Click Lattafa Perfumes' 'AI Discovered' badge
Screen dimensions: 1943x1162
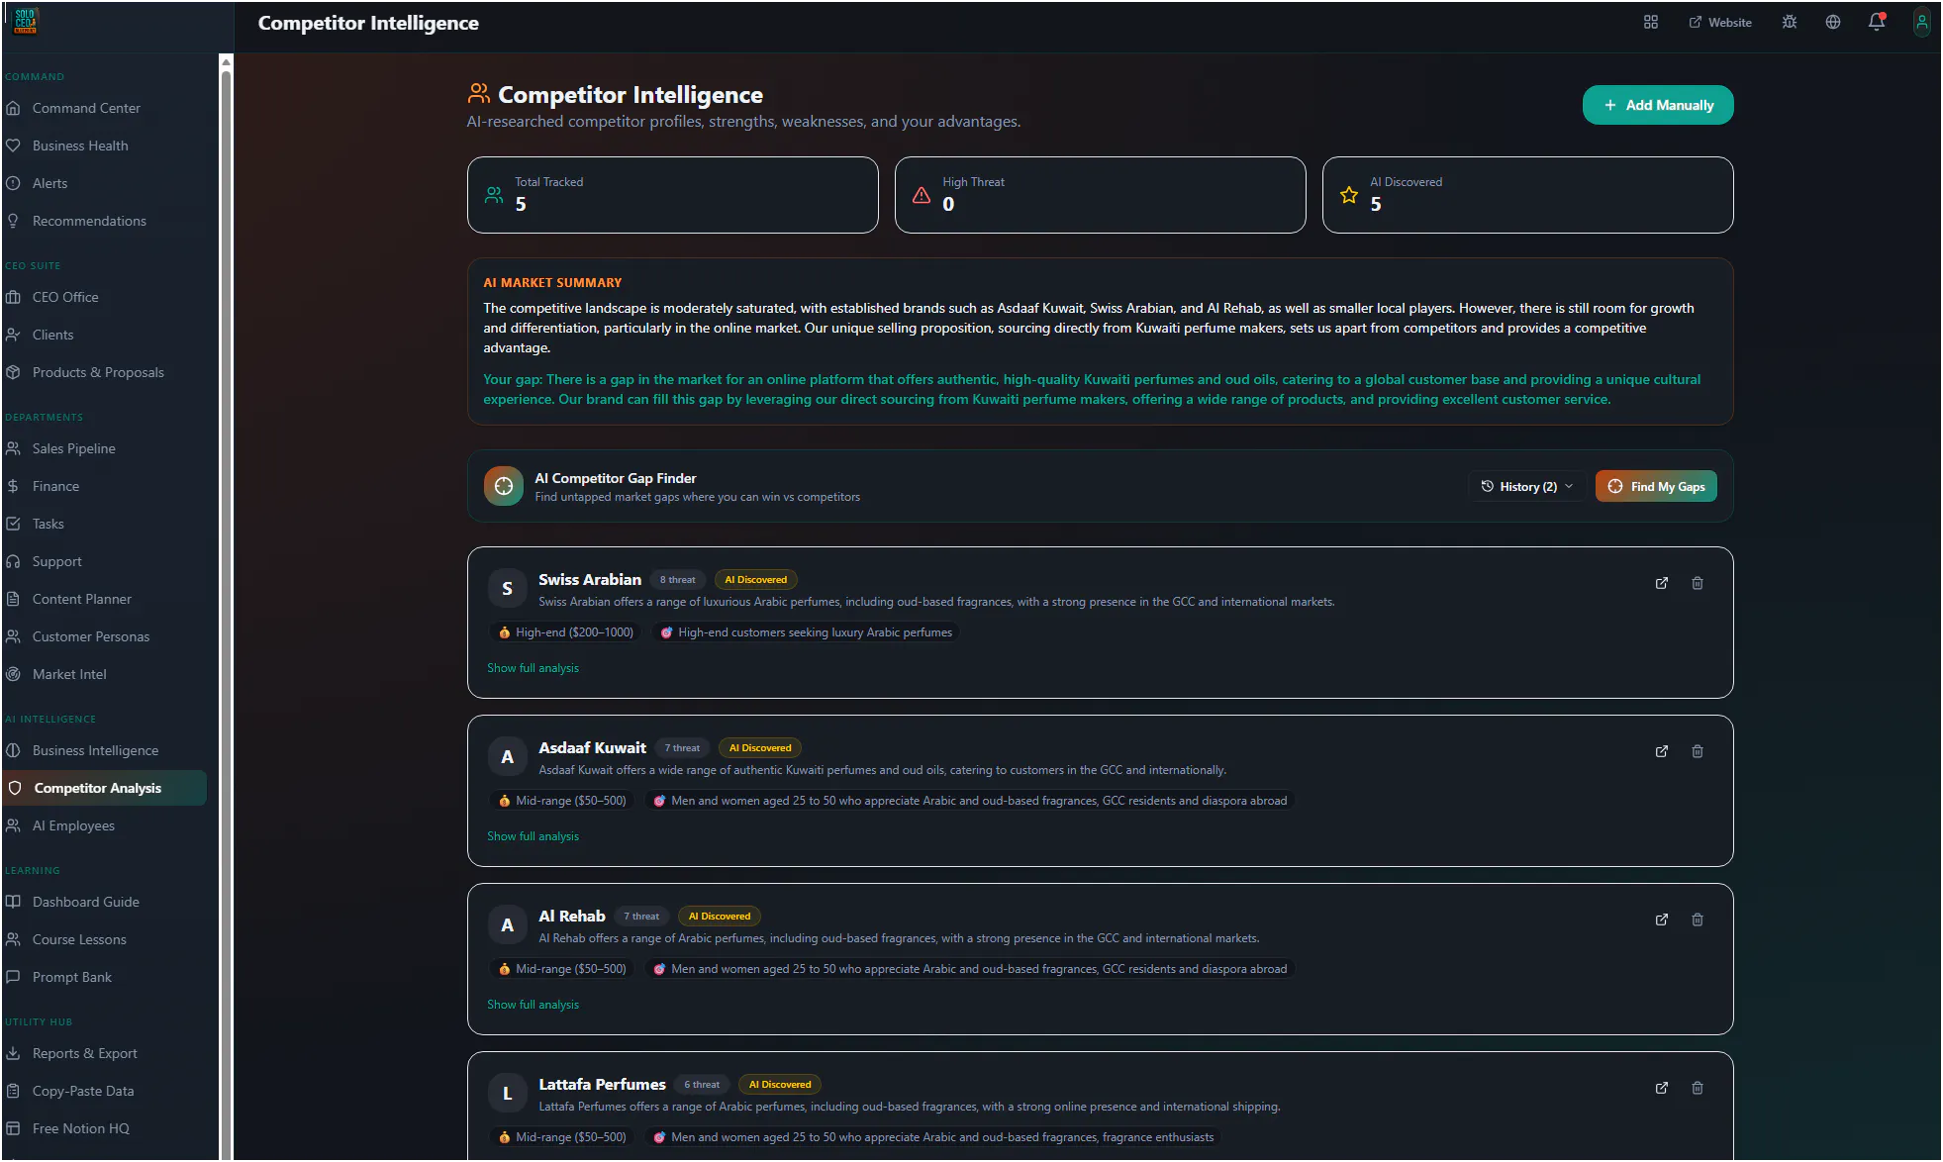tap(780, 1085)
